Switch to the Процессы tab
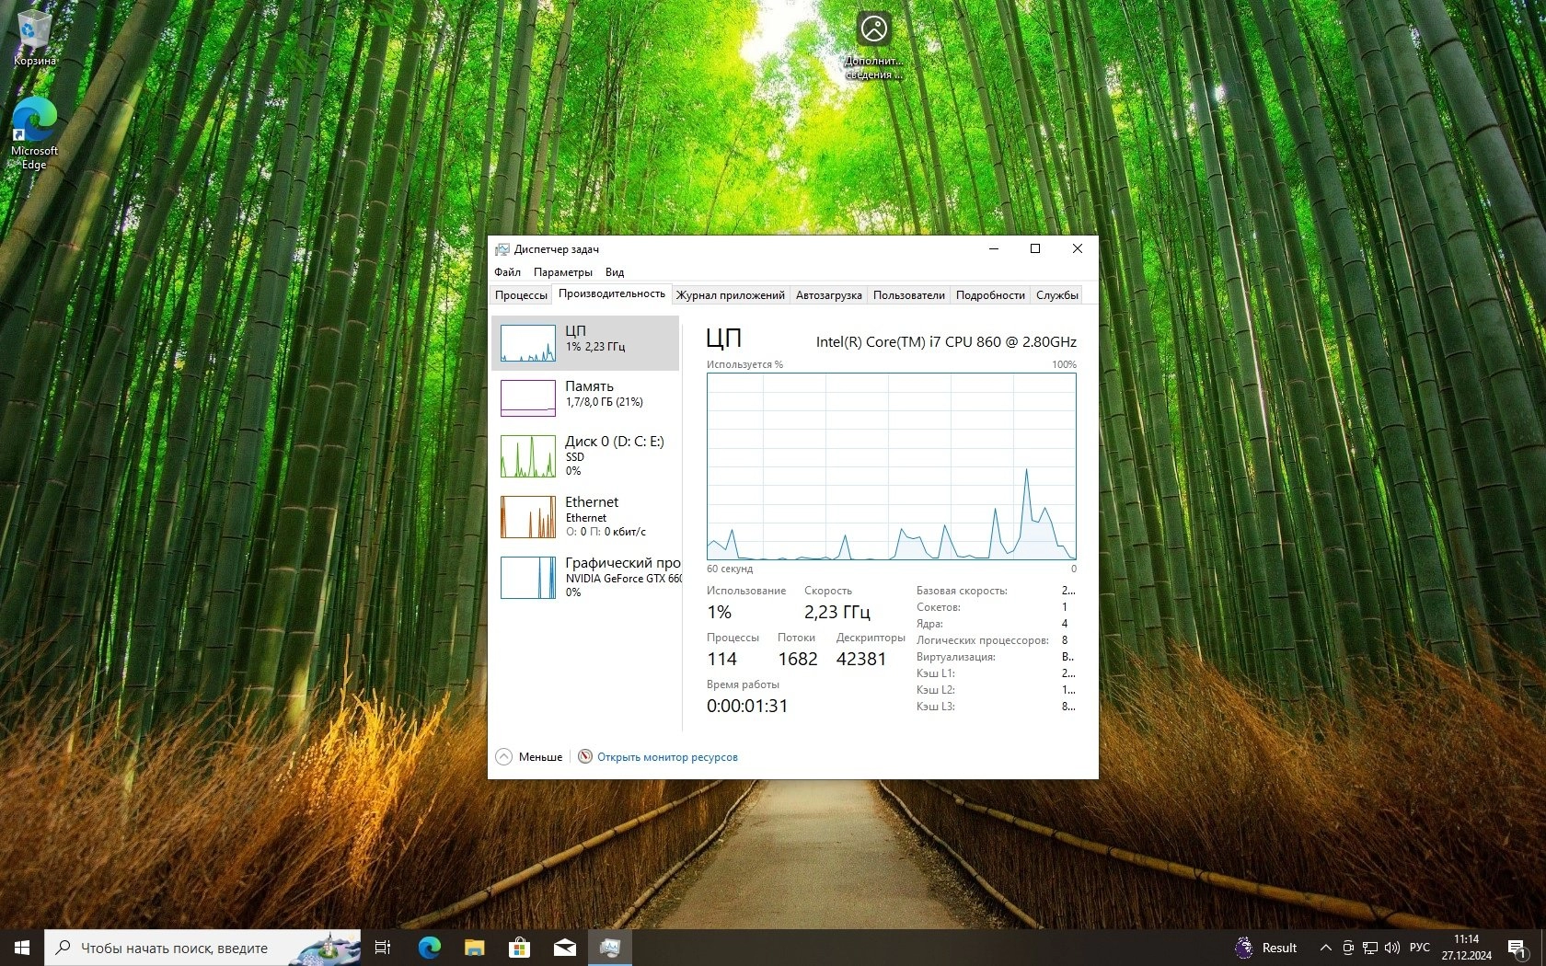1546x966 pixels. click(521, 295)
